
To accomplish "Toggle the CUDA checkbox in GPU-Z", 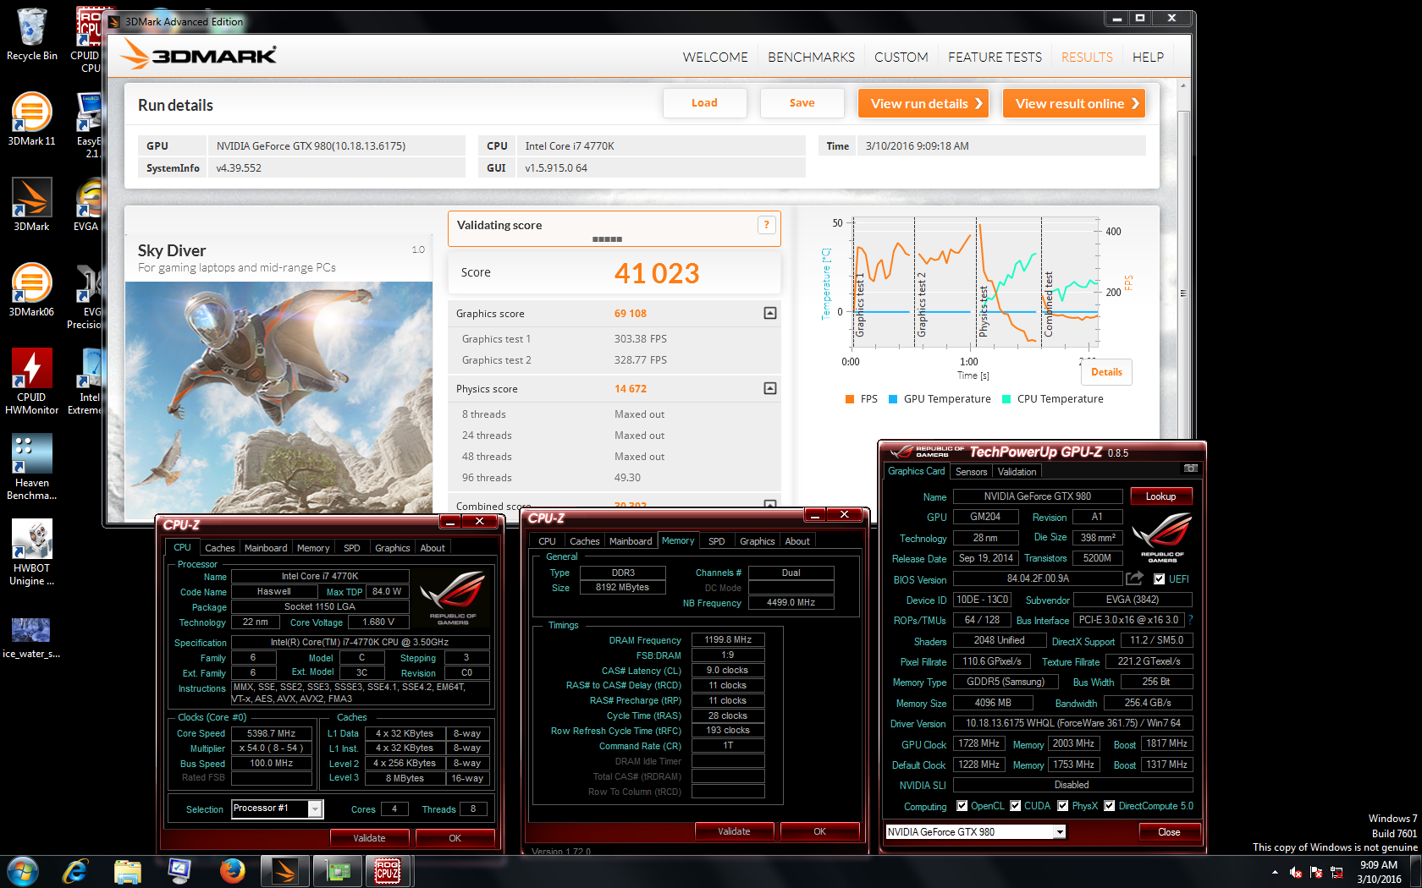I will pyautogui.click(x=1015, y=806).
